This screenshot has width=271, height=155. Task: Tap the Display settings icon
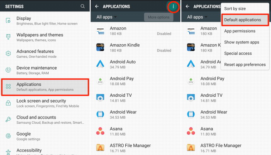click(x=8, y=21)
